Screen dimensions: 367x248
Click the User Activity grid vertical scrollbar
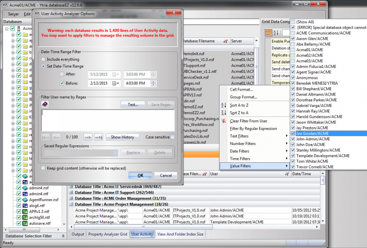click(x=323, y=180)
